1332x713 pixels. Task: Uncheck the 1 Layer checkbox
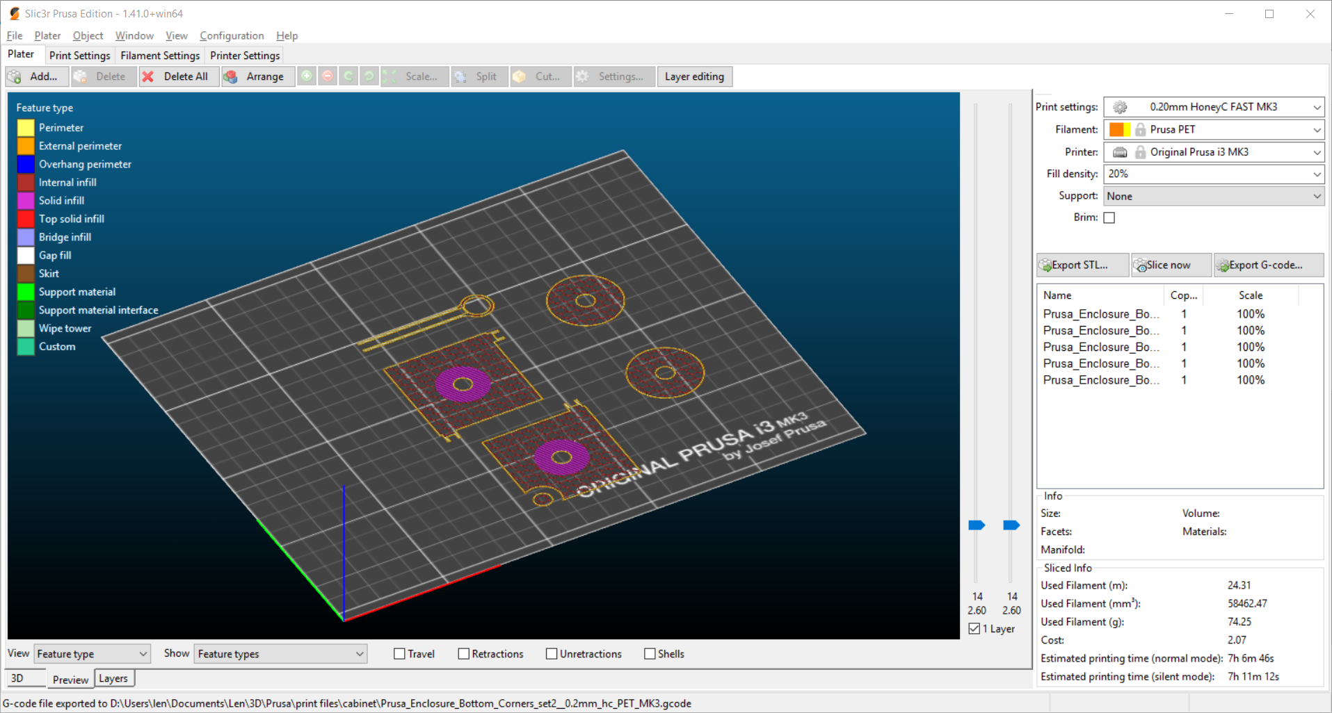[x=974, y=628]
